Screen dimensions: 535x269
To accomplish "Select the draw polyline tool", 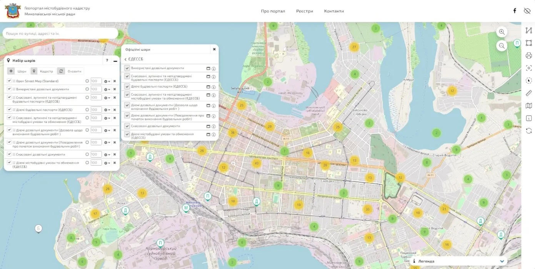I will click(528, 30).
